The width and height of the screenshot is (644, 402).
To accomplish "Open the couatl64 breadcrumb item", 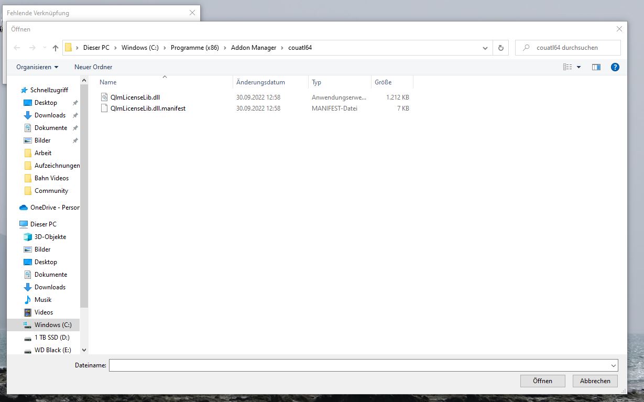I will click(299, 47).
